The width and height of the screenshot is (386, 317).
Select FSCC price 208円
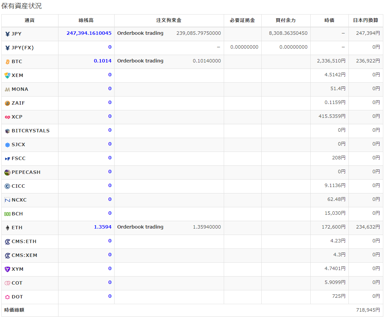click(339, 158)
